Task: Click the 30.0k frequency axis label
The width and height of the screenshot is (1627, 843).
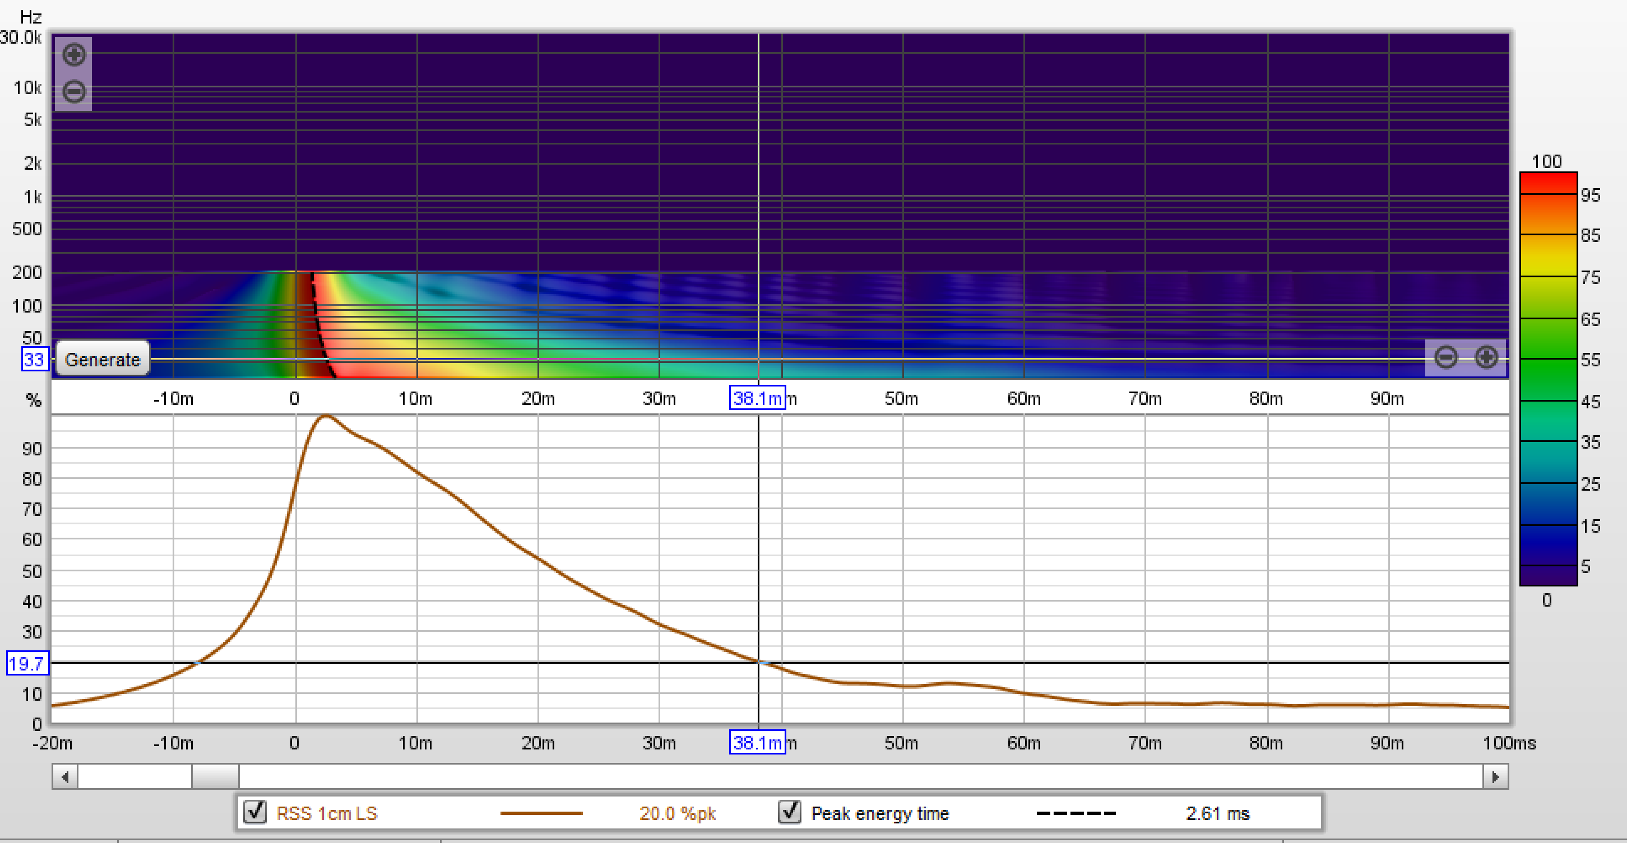Action: tap(21, 38)
